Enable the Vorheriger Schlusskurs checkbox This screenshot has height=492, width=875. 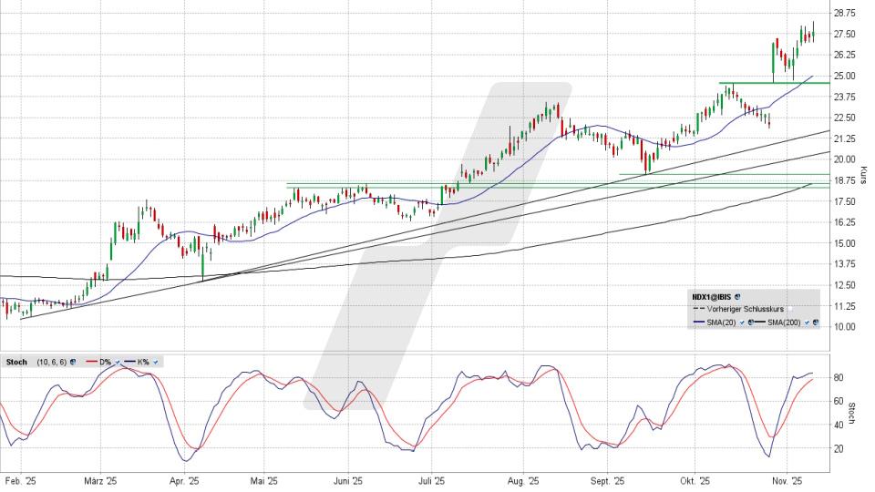[790, 309]
